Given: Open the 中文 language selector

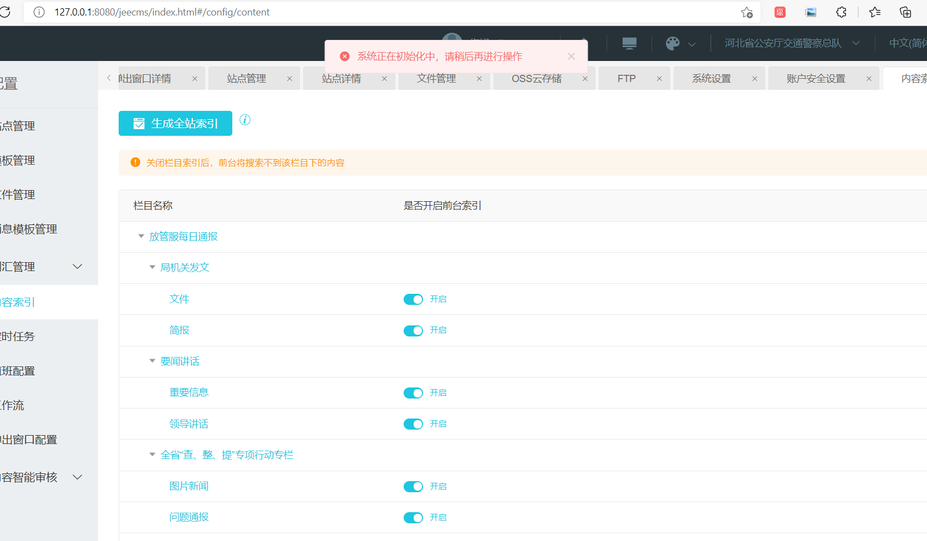Looking at the screenshot, I should coord(908,43).
